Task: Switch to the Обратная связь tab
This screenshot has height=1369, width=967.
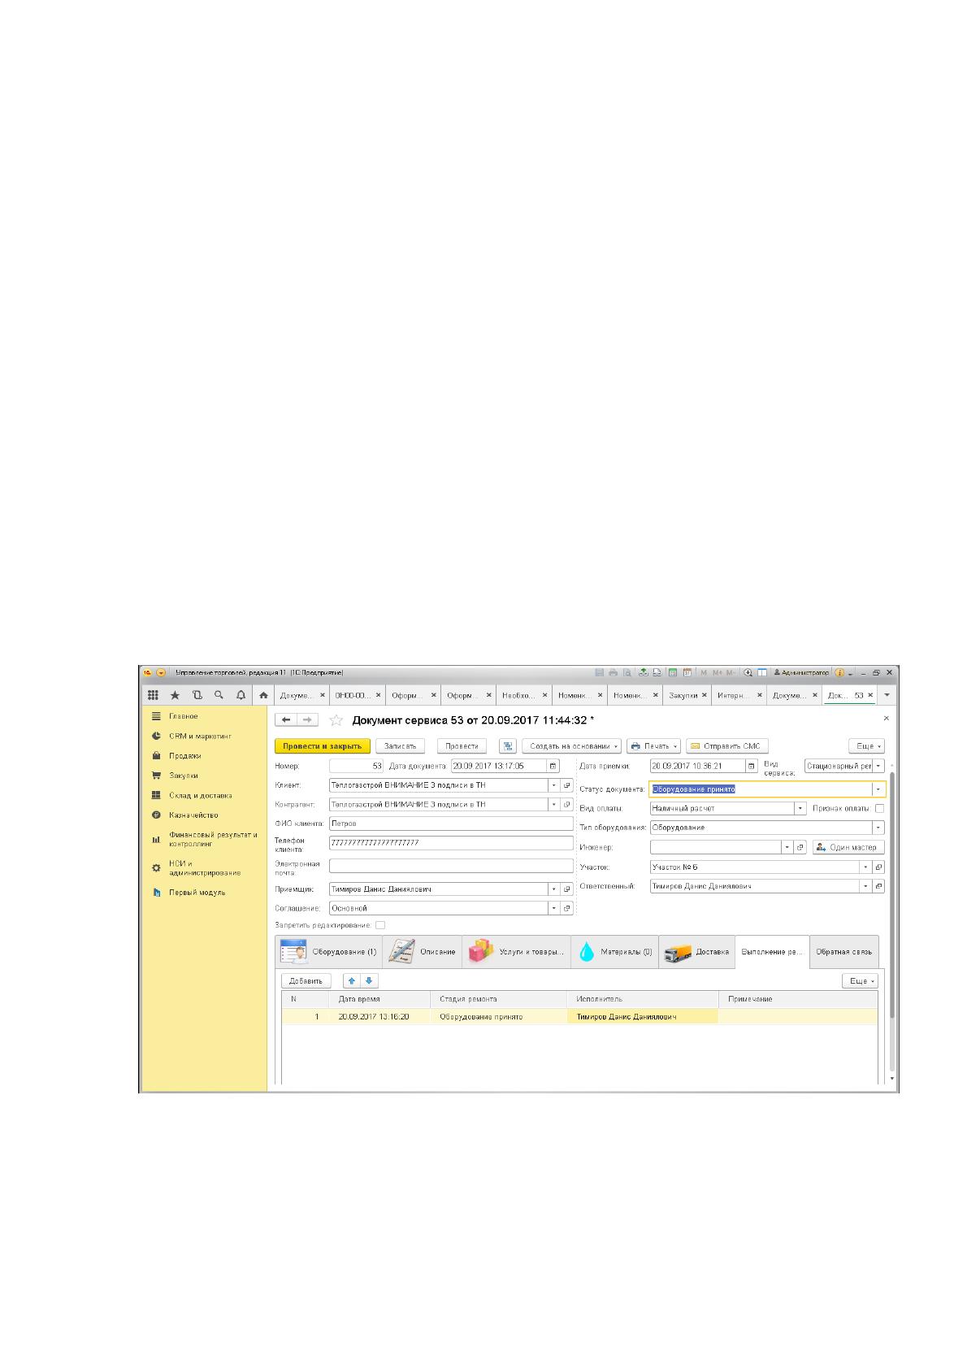Action: [x=843, y=952]
